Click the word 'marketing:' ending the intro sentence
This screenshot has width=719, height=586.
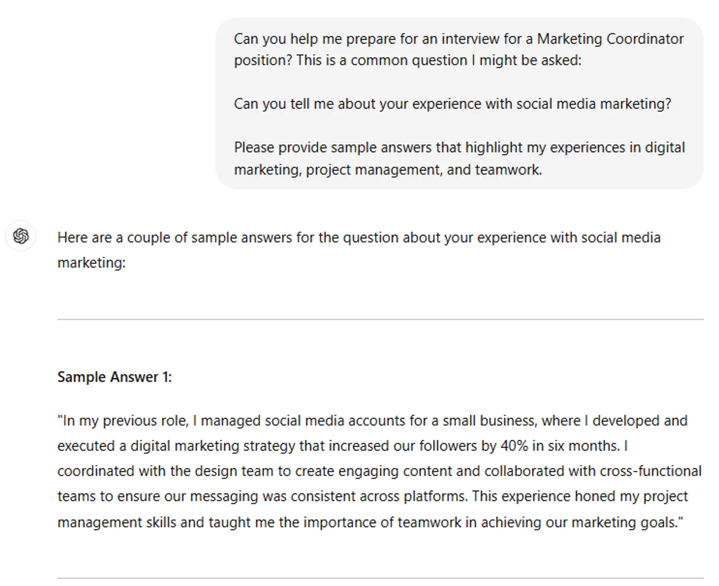[91, 263]
